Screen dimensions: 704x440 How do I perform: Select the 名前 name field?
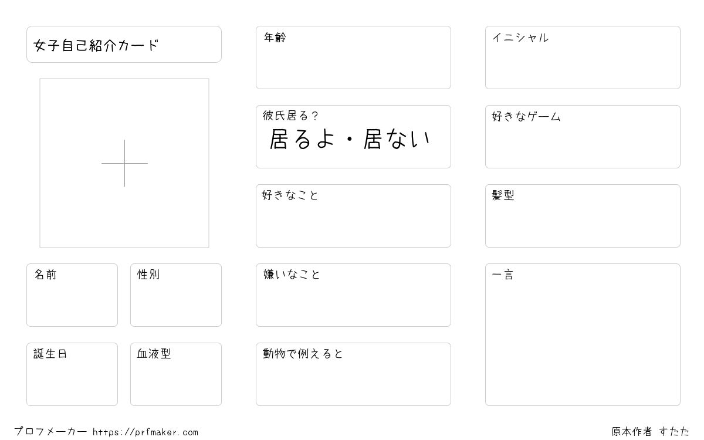(72, 295)
